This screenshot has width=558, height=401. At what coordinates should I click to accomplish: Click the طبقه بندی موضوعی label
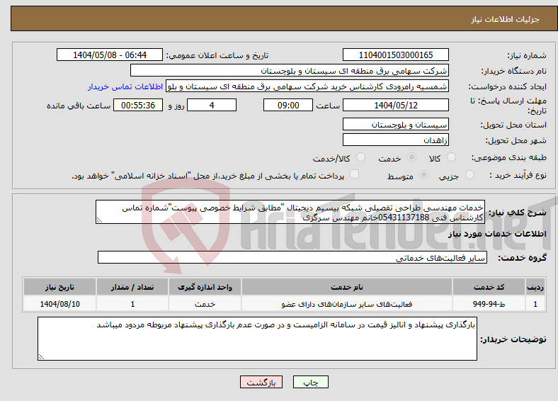pos(509,157)
